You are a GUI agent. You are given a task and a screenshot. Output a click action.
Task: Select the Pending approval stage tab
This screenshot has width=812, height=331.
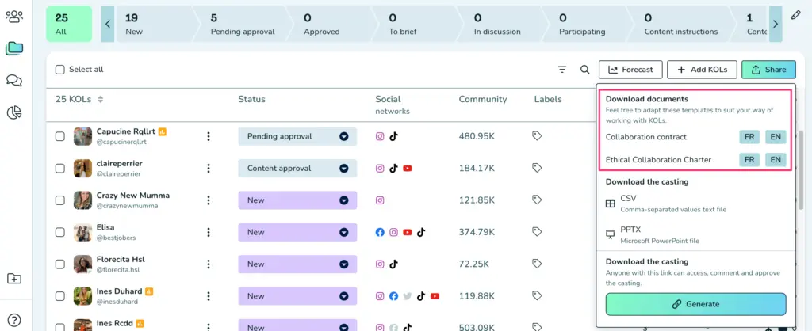[x=243, y=24]
